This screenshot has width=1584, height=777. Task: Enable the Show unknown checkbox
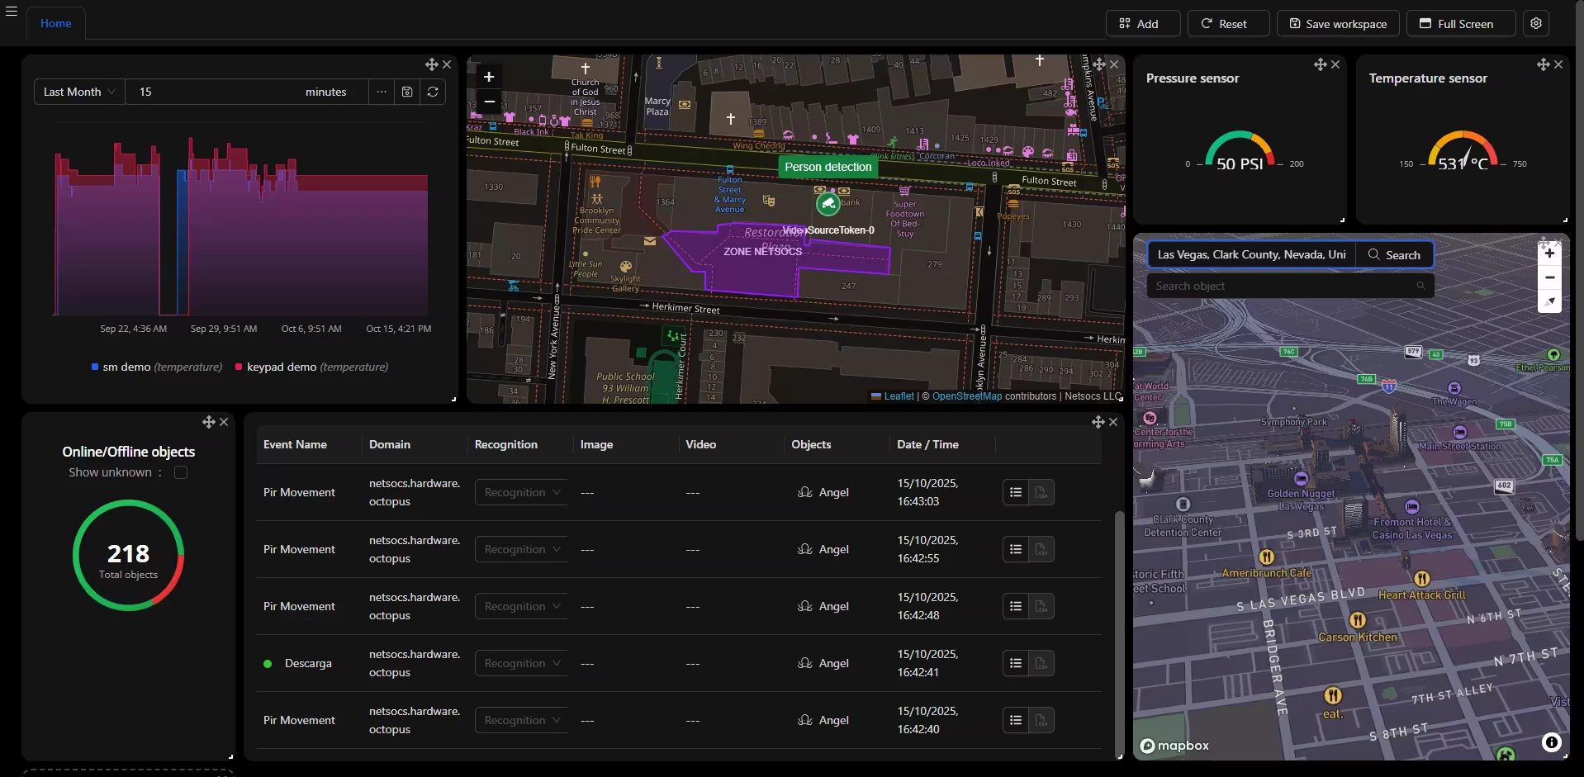pyautogui.click(x=181, y=472)
